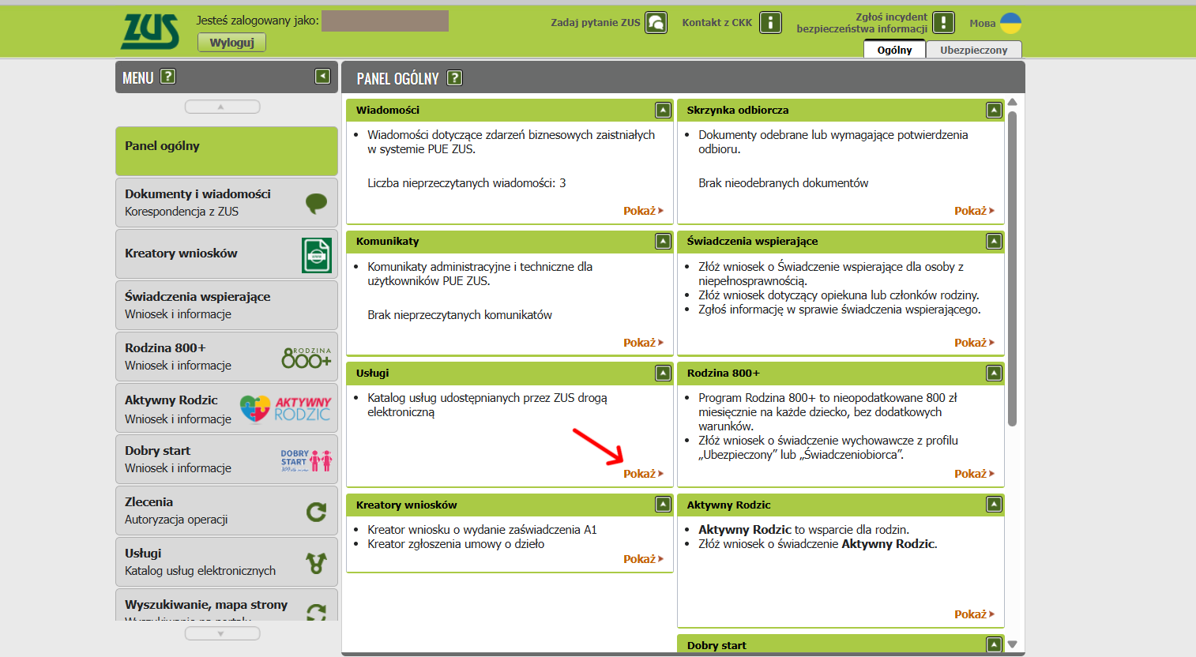Collapse the Komunikaty panel
Viewport: 1196px width, 657px height.
pos(663,242)
